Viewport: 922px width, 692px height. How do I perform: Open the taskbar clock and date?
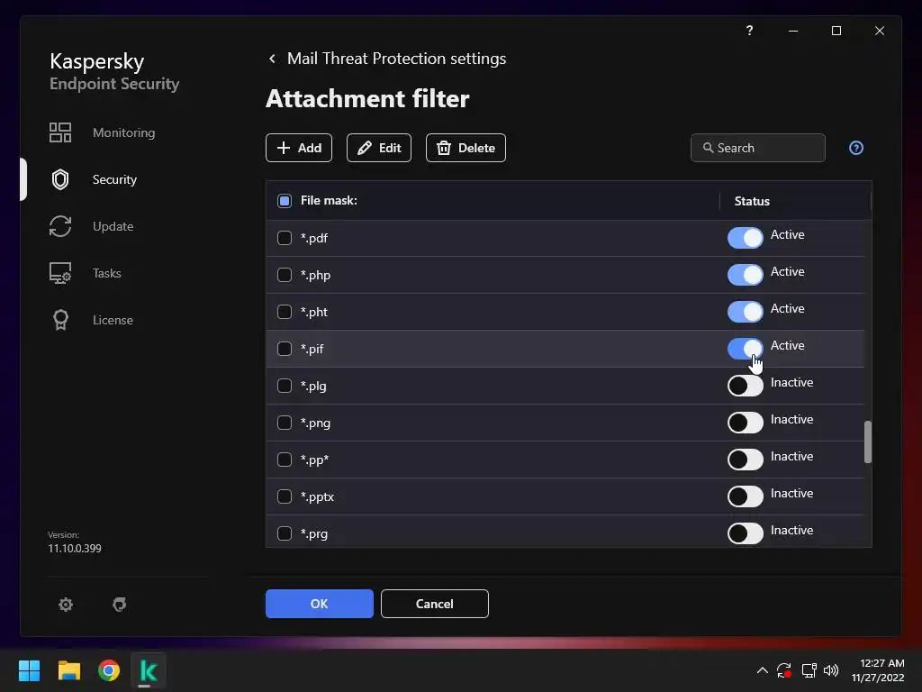[x=877, y=670]
